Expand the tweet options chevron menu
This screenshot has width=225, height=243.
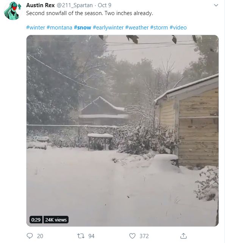tap(216, 5)
